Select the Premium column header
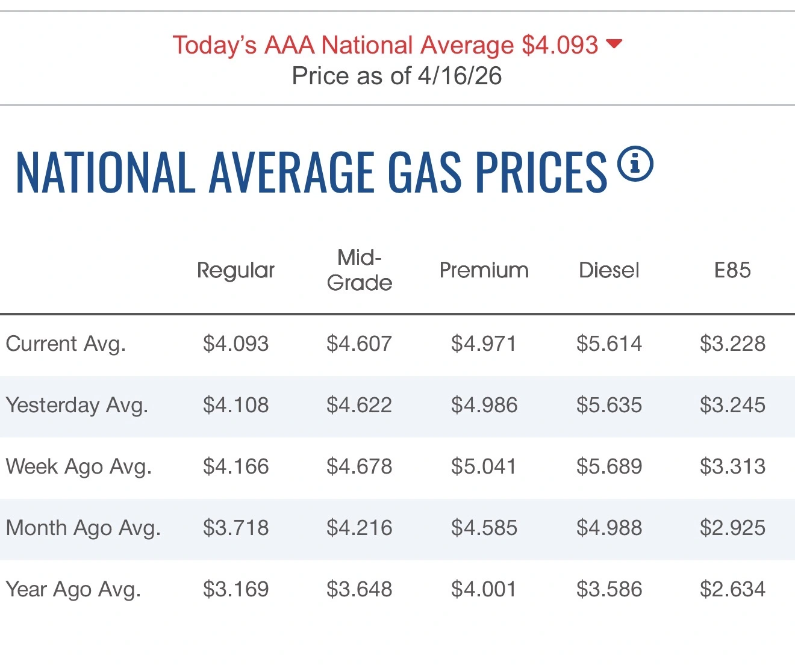 pos(484,270)
